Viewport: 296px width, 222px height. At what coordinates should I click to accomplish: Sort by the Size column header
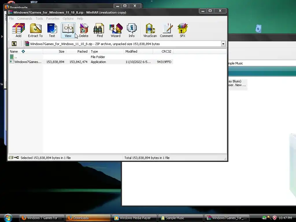tap(55, 51)
